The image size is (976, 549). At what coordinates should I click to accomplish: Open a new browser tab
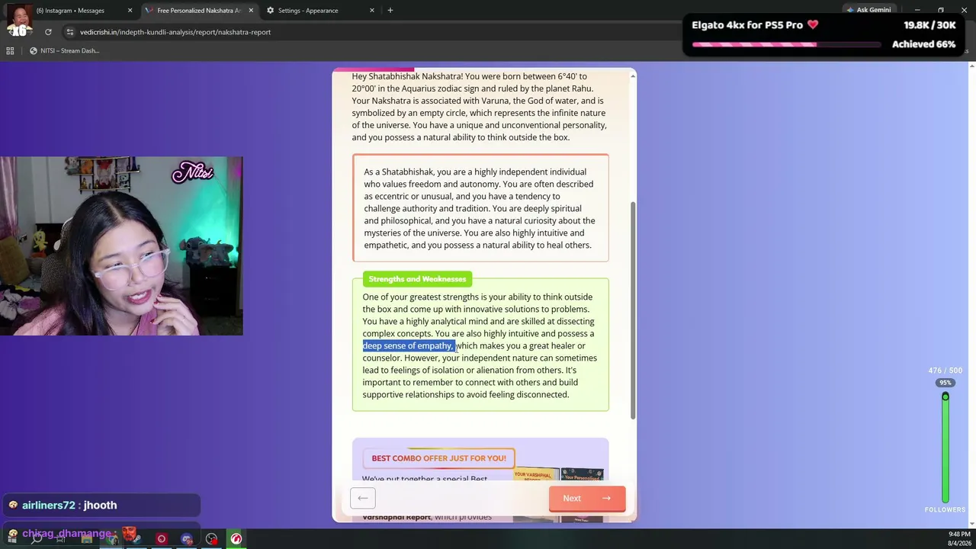[390, 11]
